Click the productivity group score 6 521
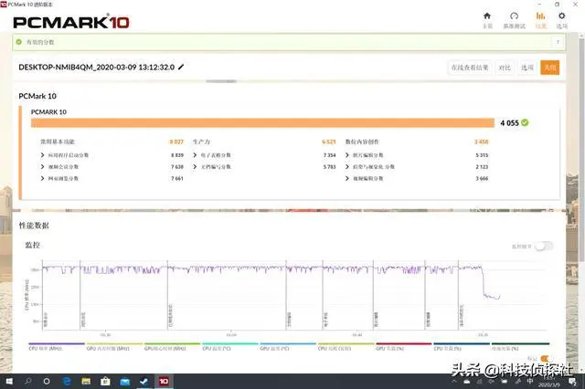585x389 pixels. 329,142
